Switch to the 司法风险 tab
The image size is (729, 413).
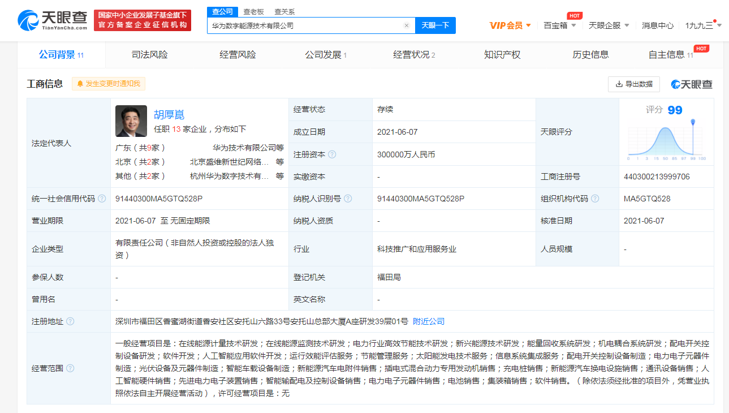[148, 54]
